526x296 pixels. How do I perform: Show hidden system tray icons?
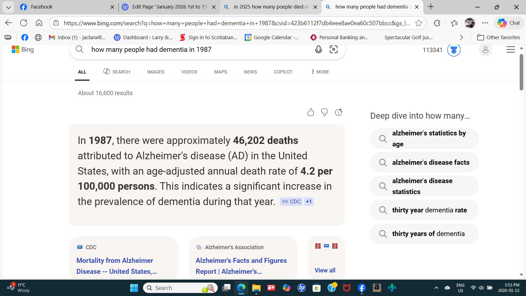click(x=436, y=288)
